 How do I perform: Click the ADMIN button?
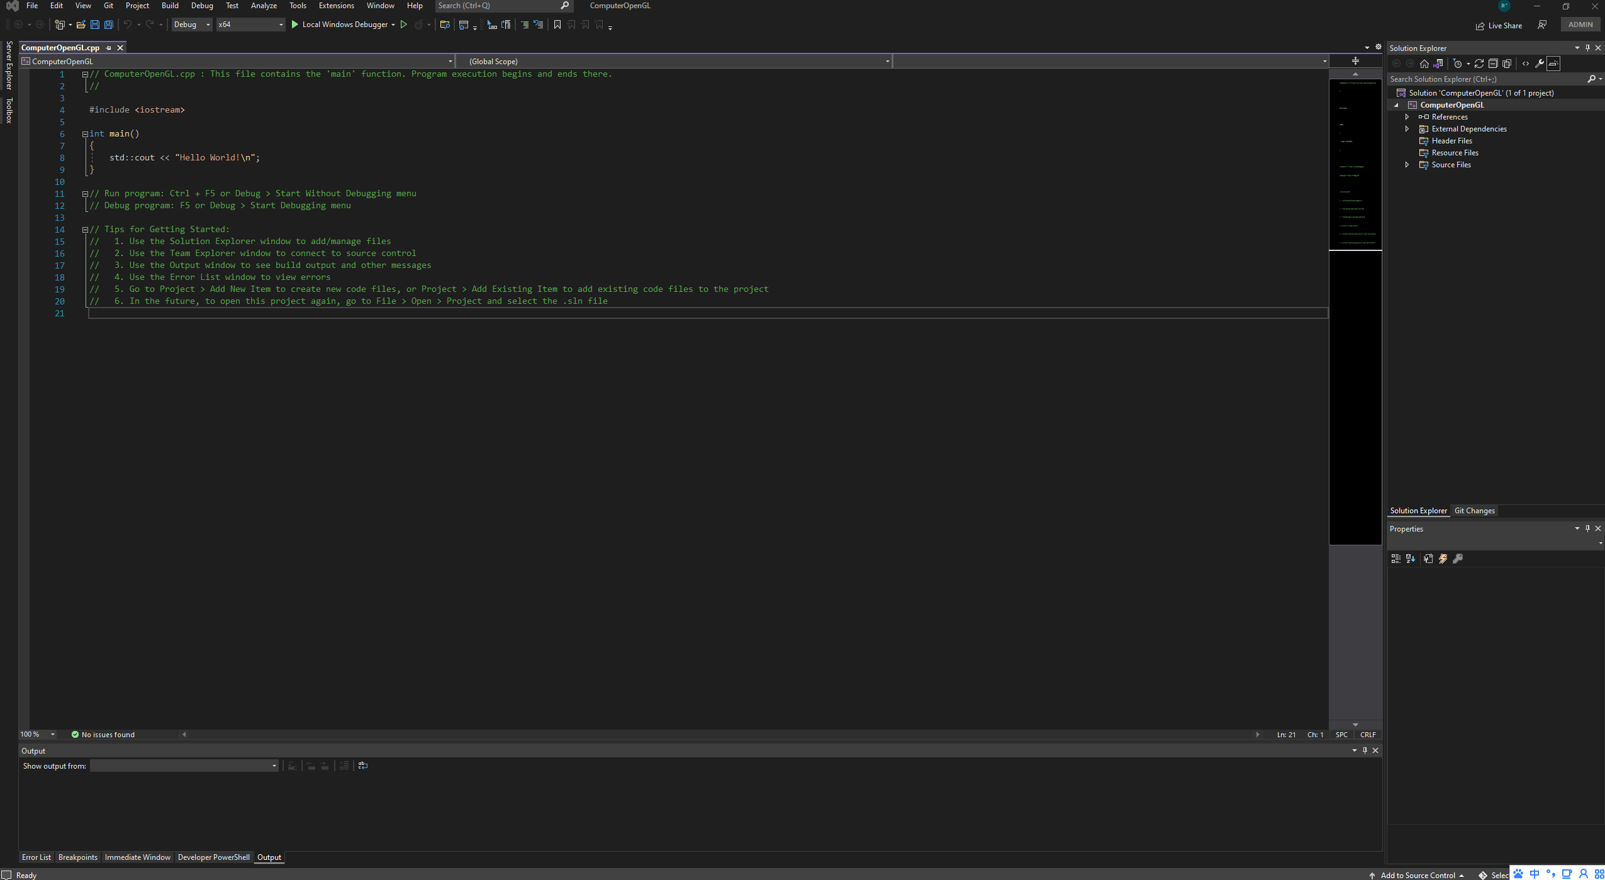pyautogui.click(x=1580, y=25)
